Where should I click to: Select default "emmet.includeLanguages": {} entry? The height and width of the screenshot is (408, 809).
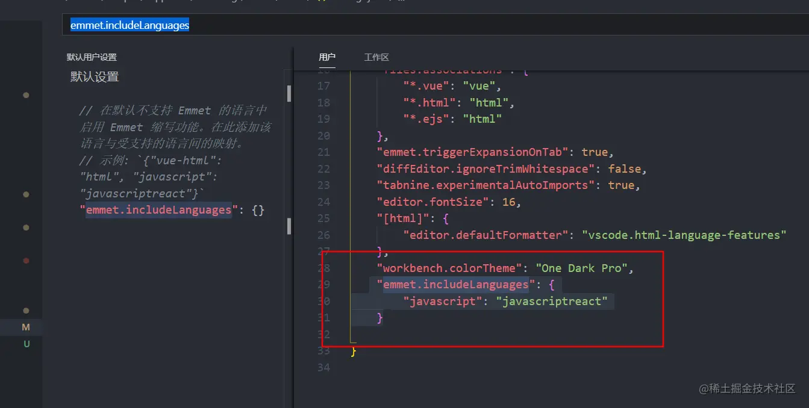coord(172,210)
